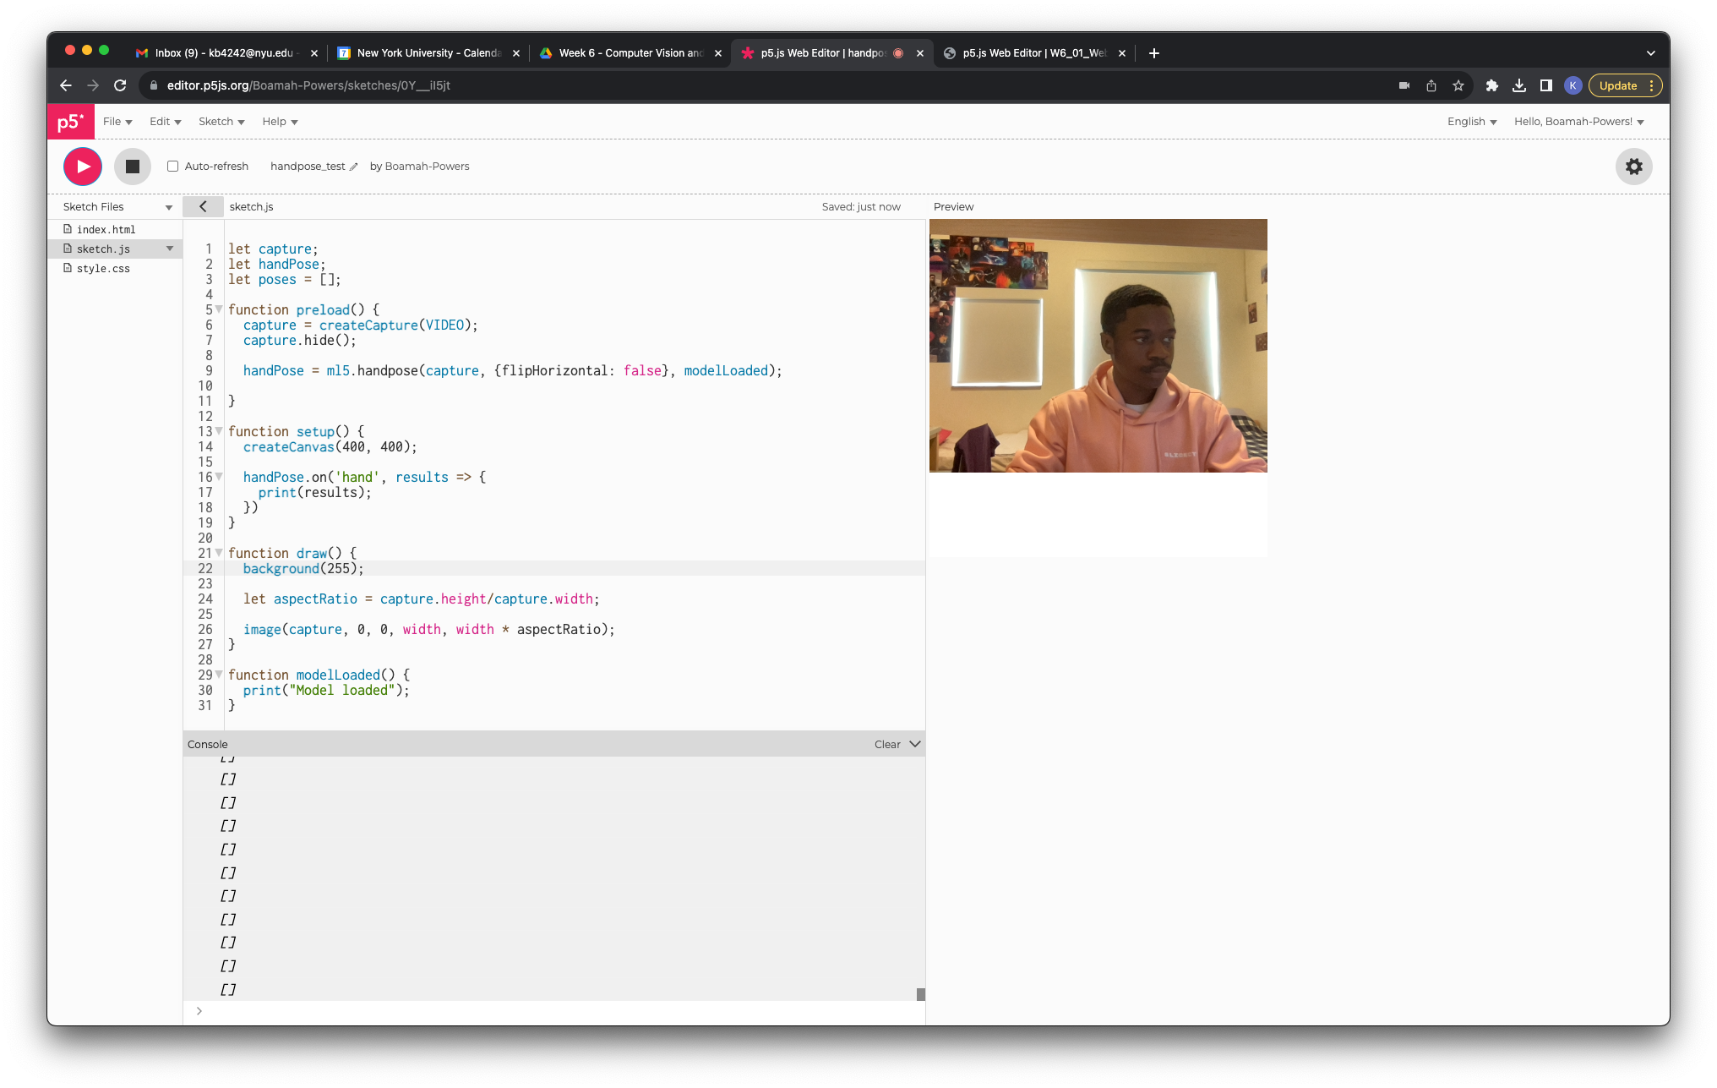
Task: Edit sketch name pencil icon
Action: tap(354, 167)
